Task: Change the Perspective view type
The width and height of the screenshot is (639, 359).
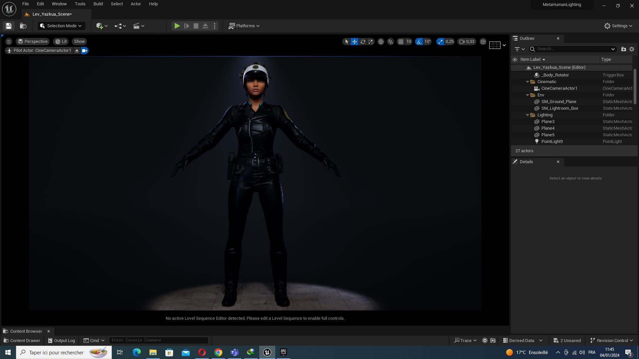Action: click(33, 42)
